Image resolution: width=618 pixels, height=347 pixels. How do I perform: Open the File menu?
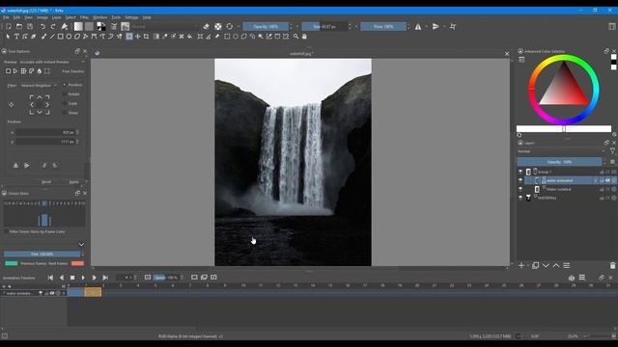click(6, 17)
